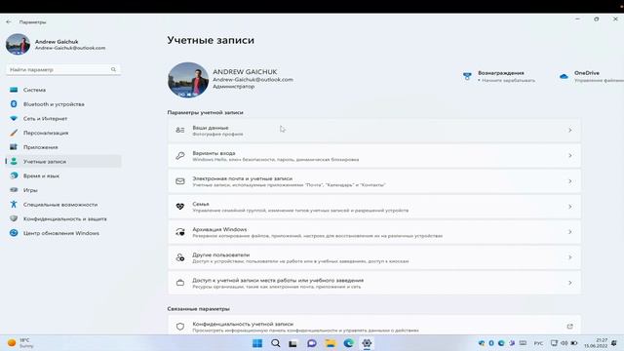This screenshot has width=624, height=351.
Task: Click the envelope icon of Электронная почта
Action: pyautogui.click(x=179, y=181)
